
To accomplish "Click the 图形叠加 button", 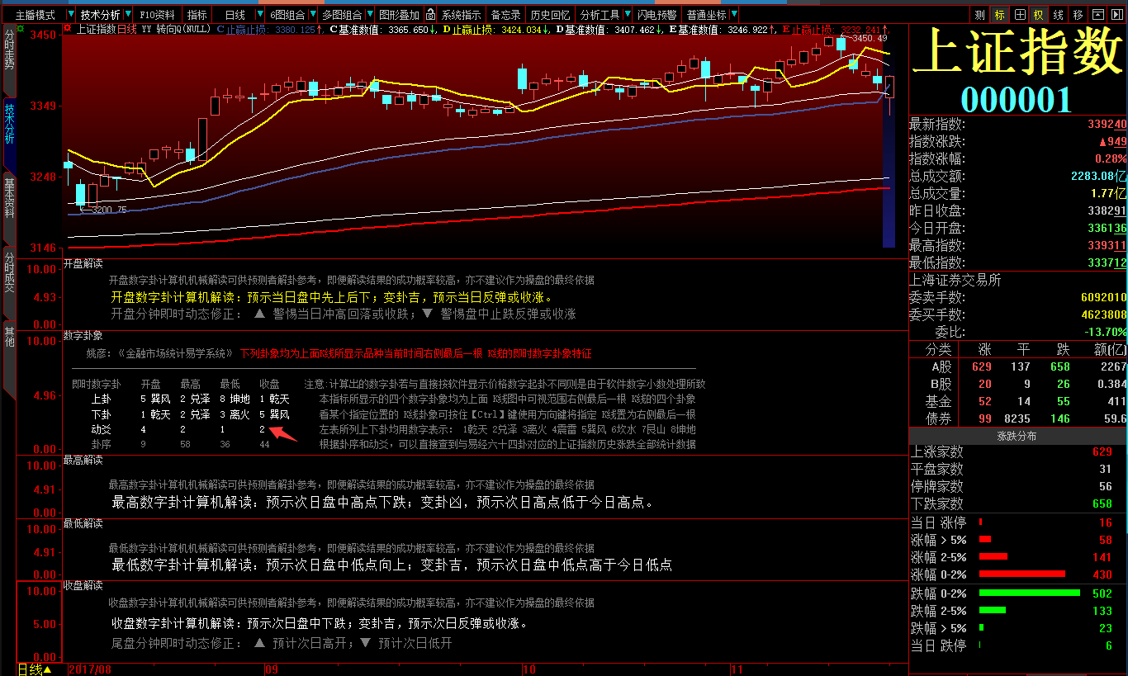I will pyautogui.click(x=399, y=15).
